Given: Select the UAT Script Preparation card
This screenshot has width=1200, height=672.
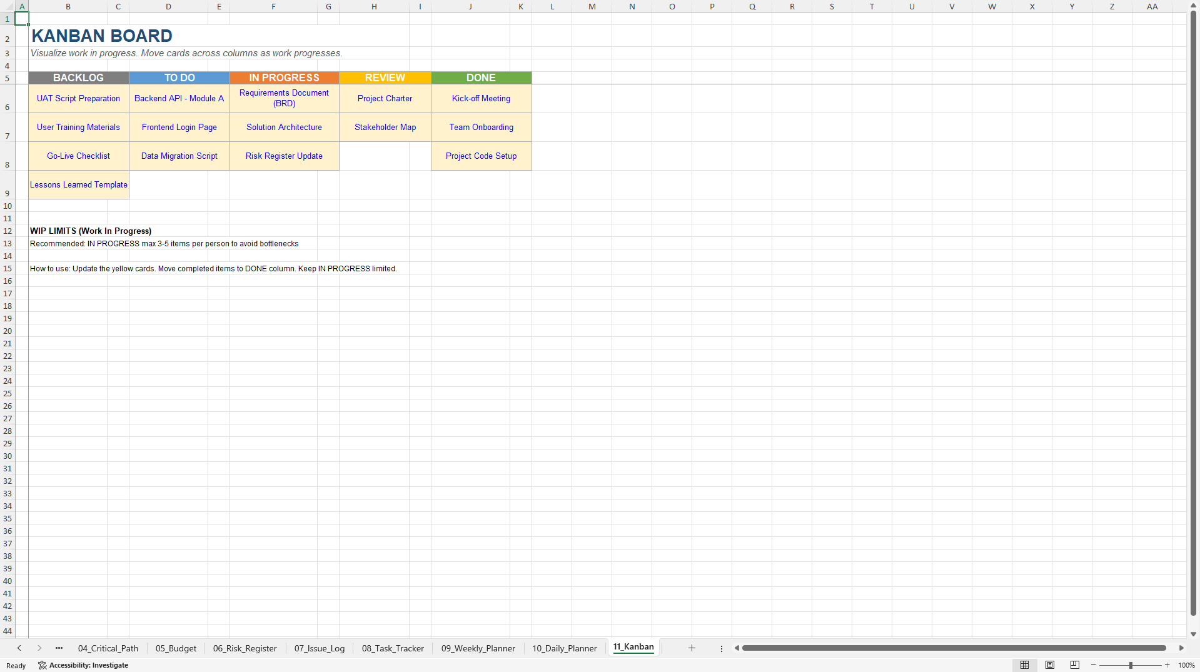Looking at the screenshot, I should coord(79,99).
